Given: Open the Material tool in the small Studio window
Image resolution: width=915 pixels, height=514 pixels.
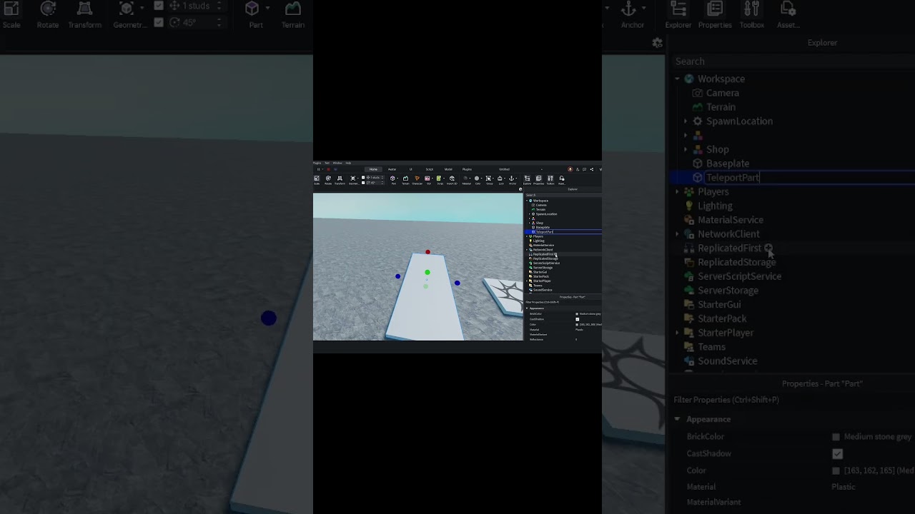Looking at the screenshot, I should 466,179.
